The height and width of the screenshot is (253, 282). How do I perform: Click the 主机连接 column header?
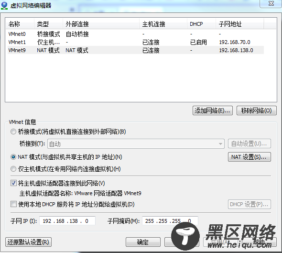click(163, 24)
